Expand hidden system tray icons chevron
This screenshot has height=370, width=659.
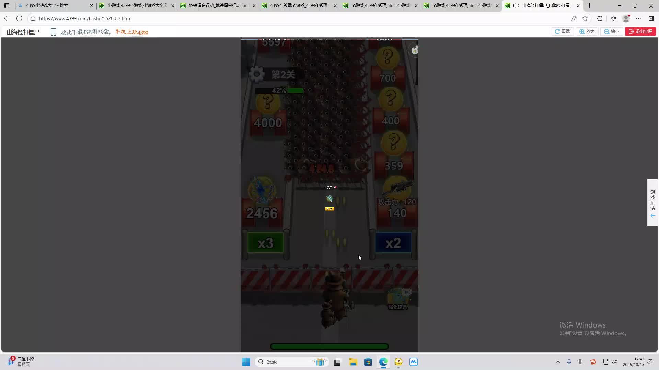(x=558, y=362)
